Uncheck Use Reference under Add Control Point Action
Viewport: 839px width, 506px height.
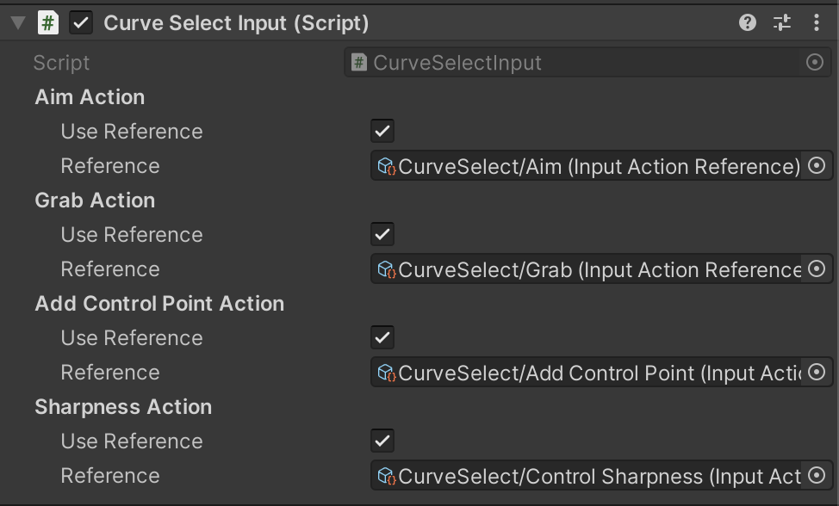[382, 338]
